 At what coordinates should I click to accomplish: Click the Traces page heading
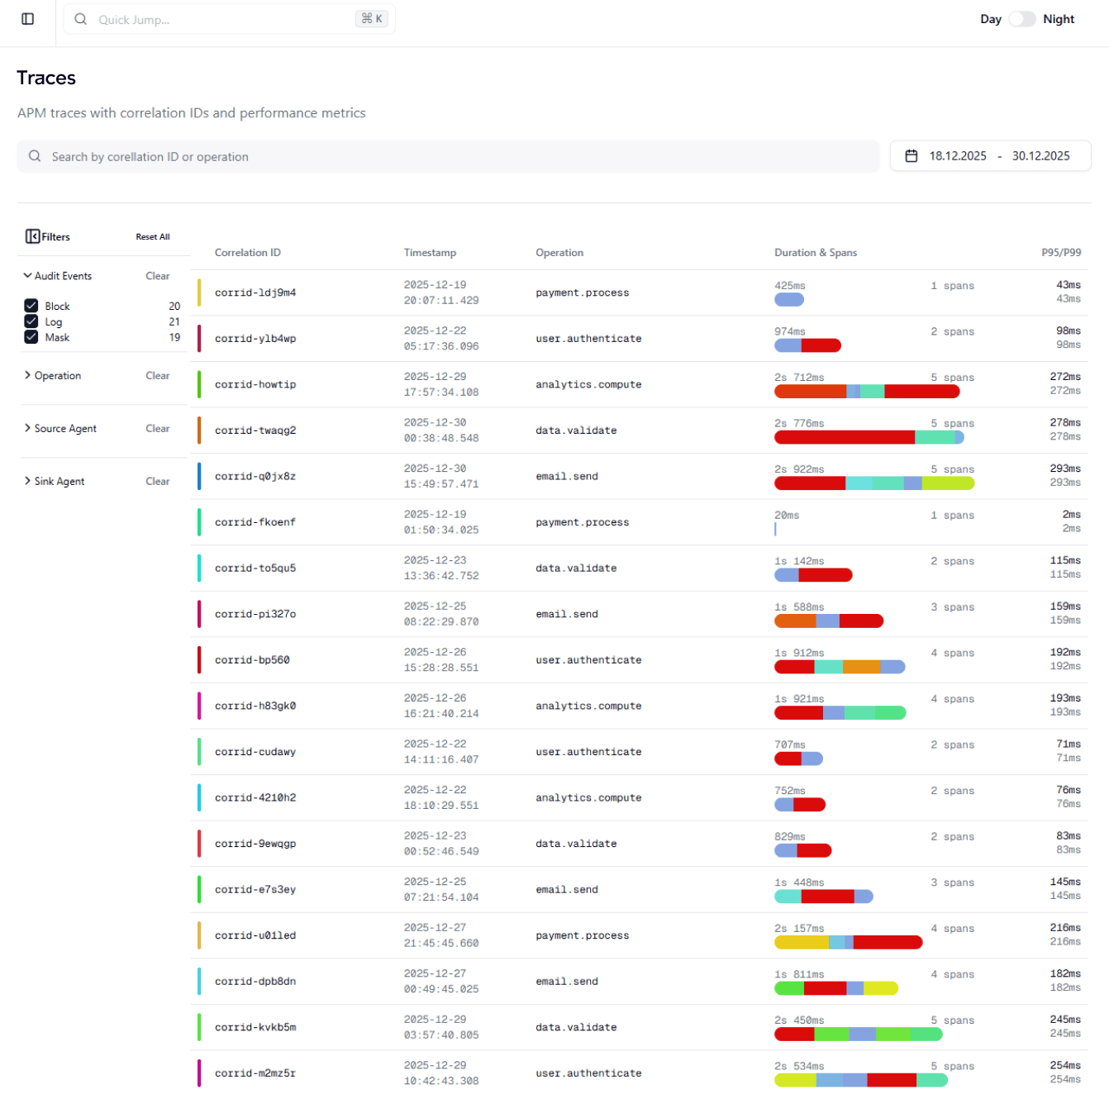[46, 78]
